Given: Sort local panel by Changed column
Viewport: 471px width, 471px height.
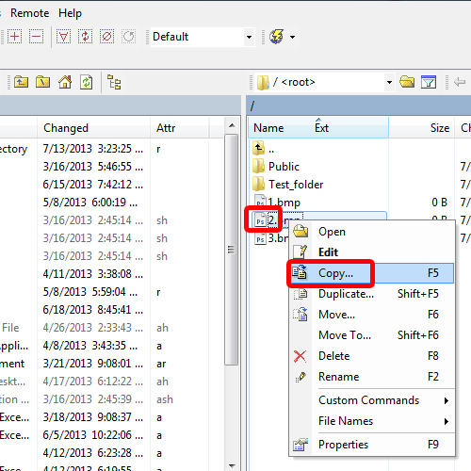Looking at the screenshot, I should point(93,128).
